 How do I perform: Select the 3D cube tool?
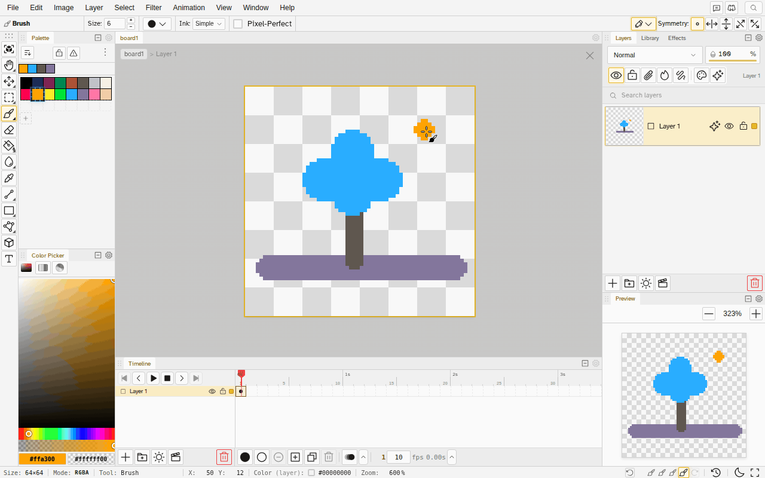9,243
